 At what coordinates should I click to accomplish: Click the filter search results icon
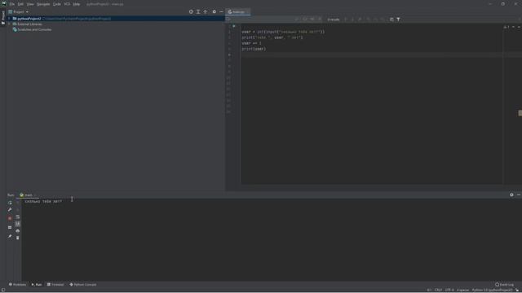coord(399,20)
